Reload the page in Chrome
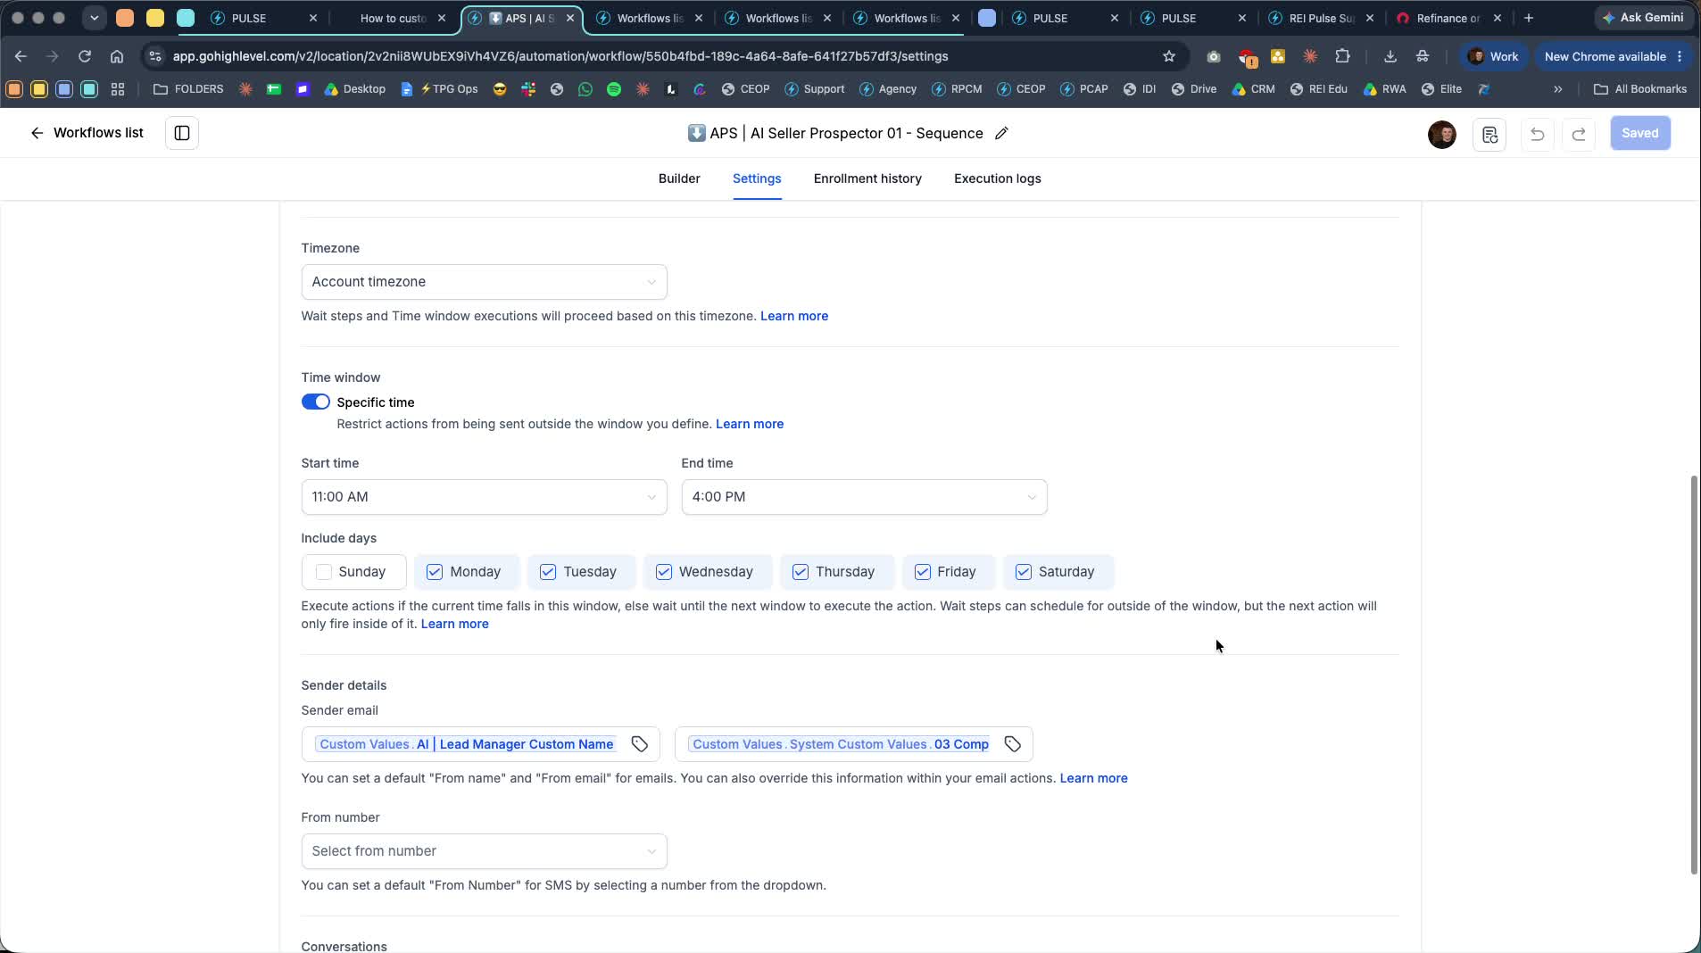Viewport: 1701px width, 953px height. (x=85, y=56)
